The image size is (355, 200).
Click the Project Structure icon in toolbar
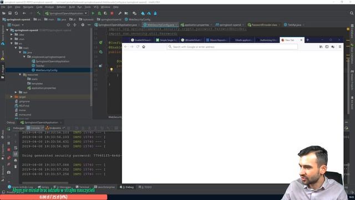tap(126, 13)
